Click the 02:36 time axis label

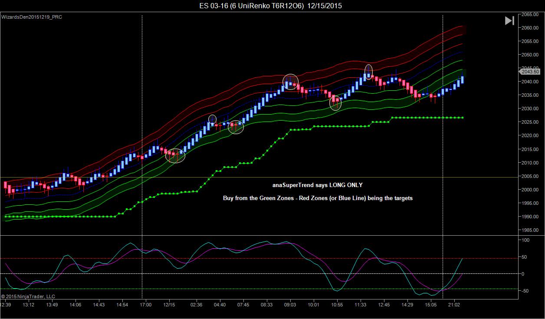196,305
